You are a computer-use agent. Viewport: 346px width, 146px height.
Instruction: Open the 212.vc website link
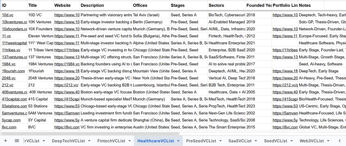(66, 85)
